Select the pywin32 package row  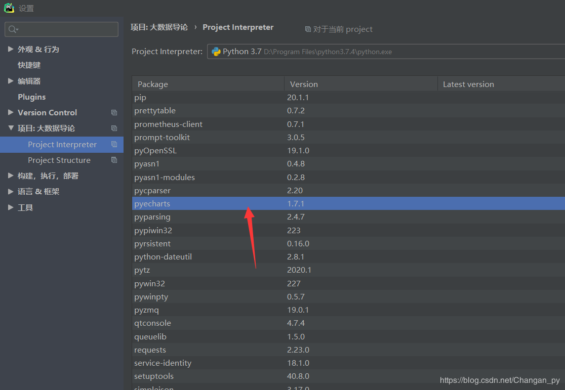(x=348, y=284)
